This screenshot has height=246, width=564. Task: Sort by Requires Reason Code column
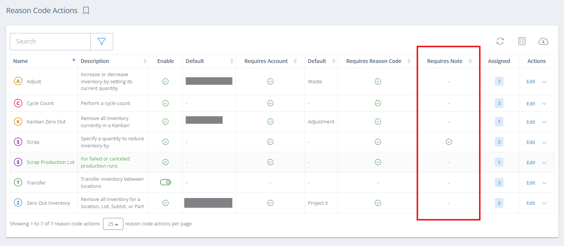[x=409, y=61]
